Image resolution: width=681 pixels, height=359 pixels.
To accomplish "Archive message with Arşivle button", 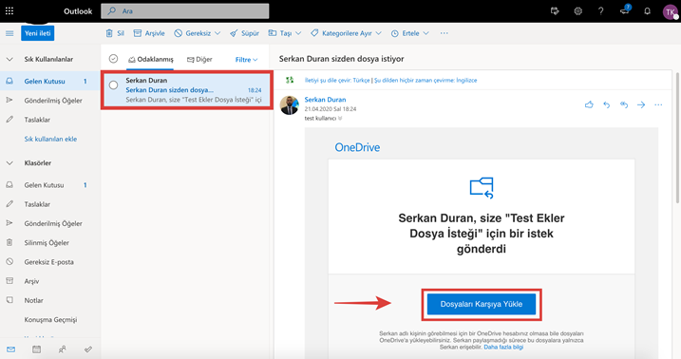I will click(149, 33).
